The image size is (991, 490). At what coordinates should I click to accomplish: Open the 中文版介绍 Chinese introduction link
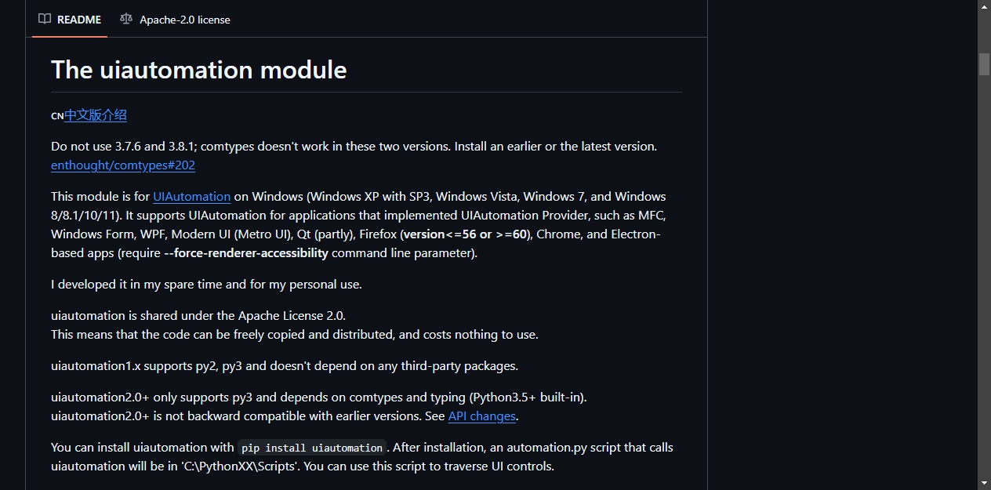[95, 115]
